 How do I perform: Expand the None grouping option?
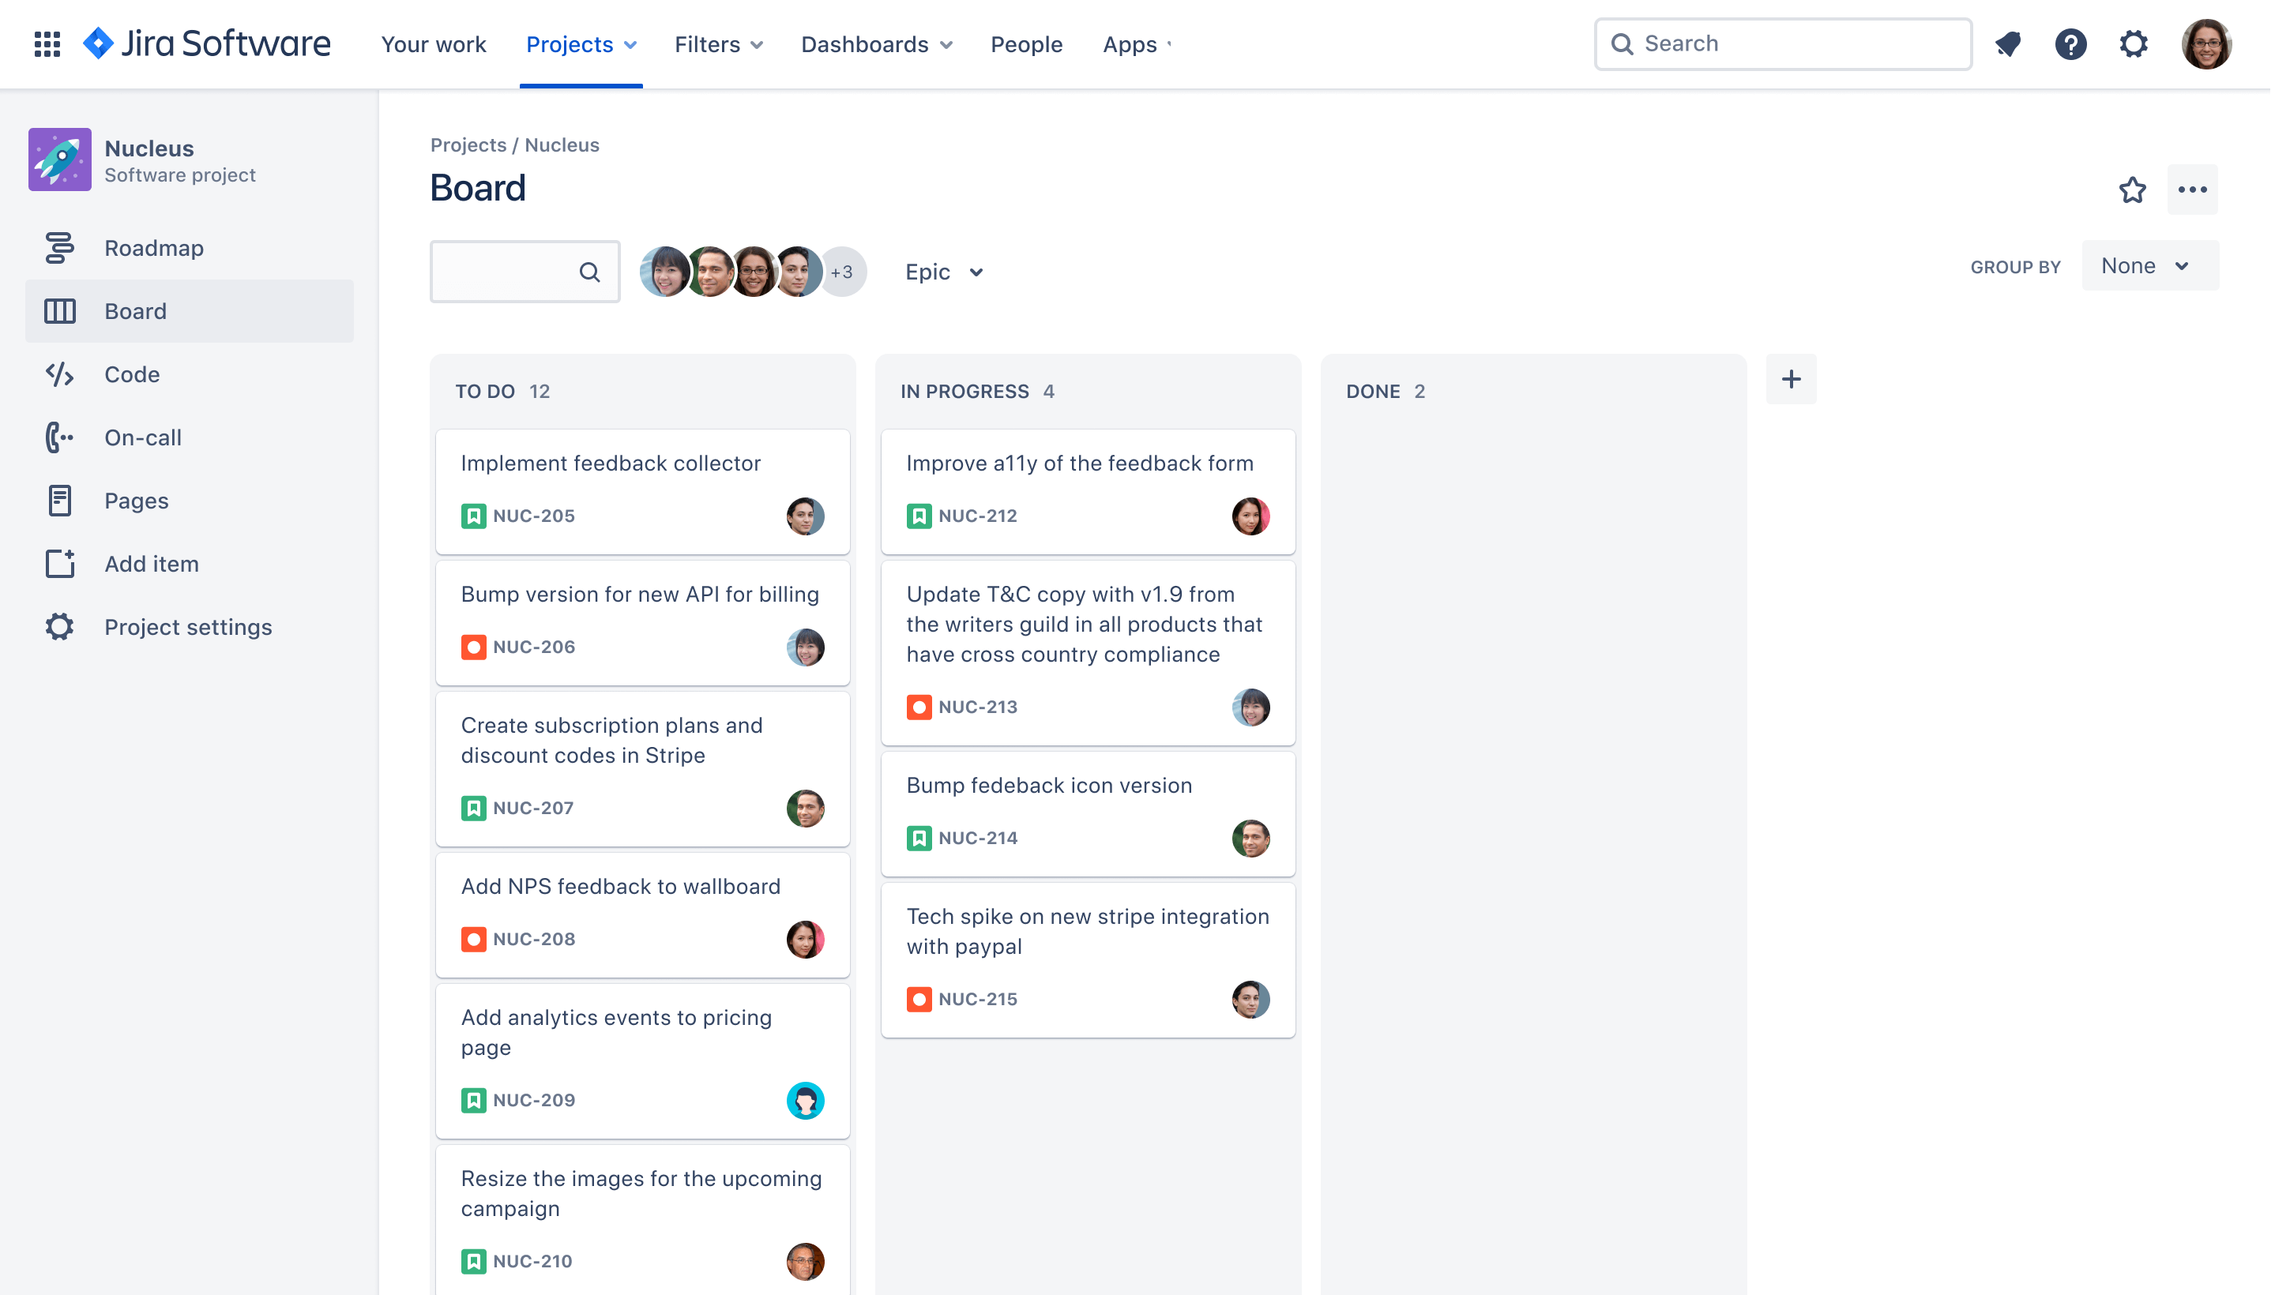[2149, 265]
